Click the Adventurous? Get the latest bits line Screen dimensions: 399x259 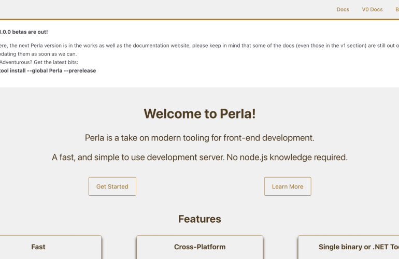coord(39,62)
